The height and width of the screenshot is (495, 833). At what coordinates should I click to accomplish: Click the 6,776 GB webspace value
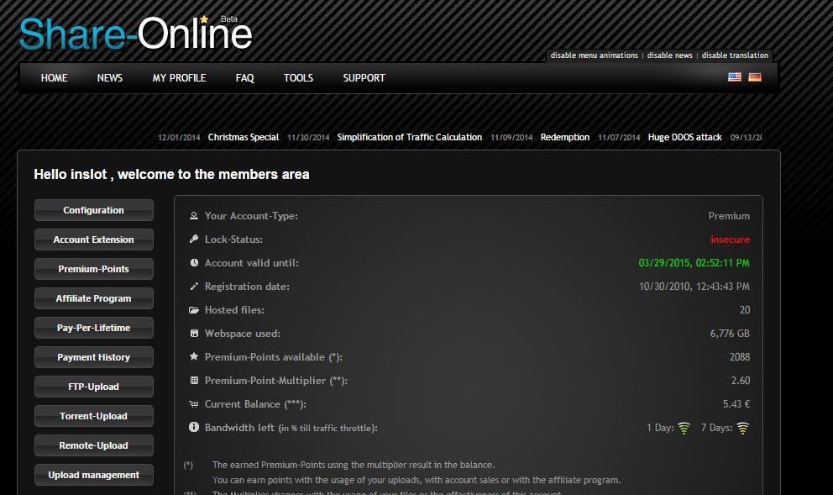pyautogui.click(x=730, y=334)
